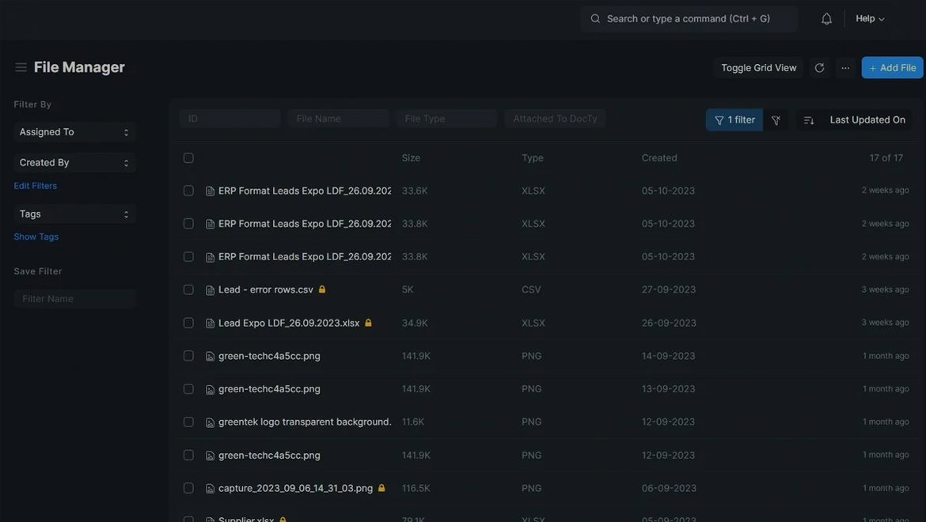926x522 pixels.
Task: Click the Add File button
Action: tap(892, 68)
